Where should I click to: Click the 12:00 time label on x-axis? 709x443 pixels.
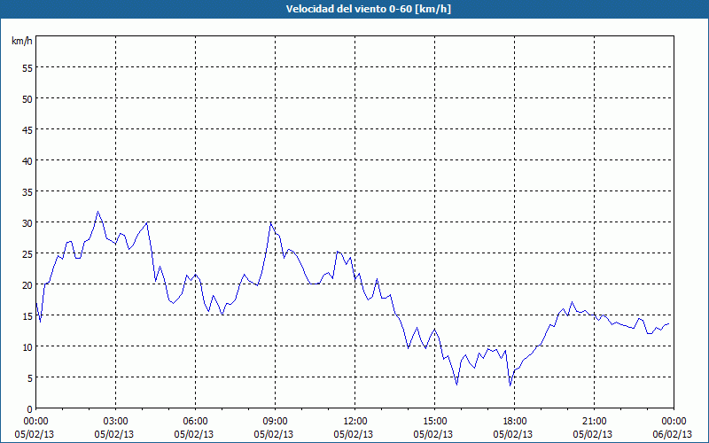point(355,422)
